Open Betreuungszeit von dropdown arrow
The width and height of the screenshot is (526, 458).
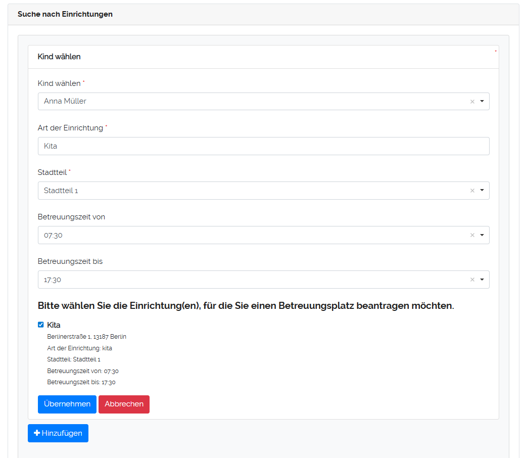[482, 235]
